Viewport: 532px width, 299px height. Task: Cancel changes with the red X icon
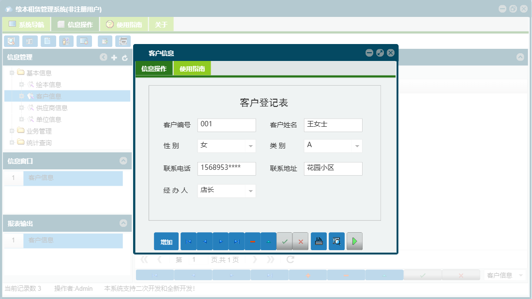[301, 241]
